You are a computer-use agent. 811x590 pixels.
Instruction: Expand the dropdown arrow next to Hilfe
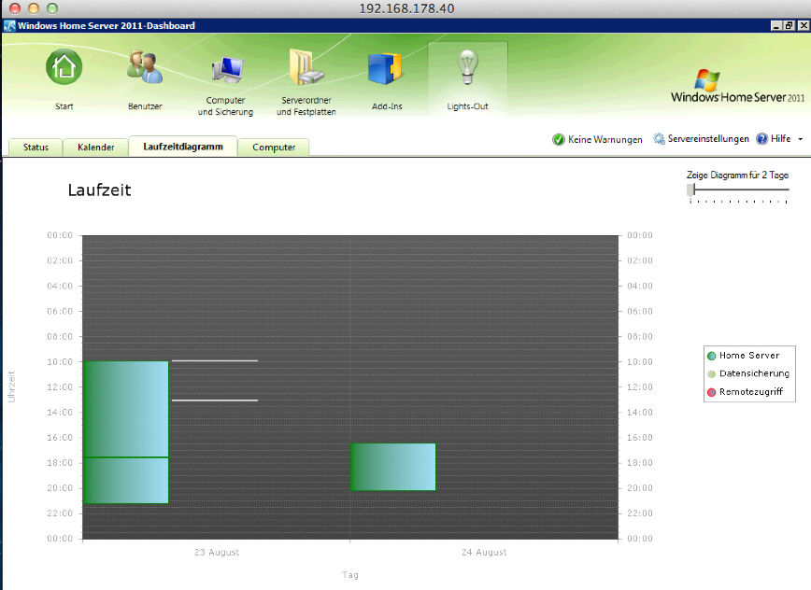801,139
